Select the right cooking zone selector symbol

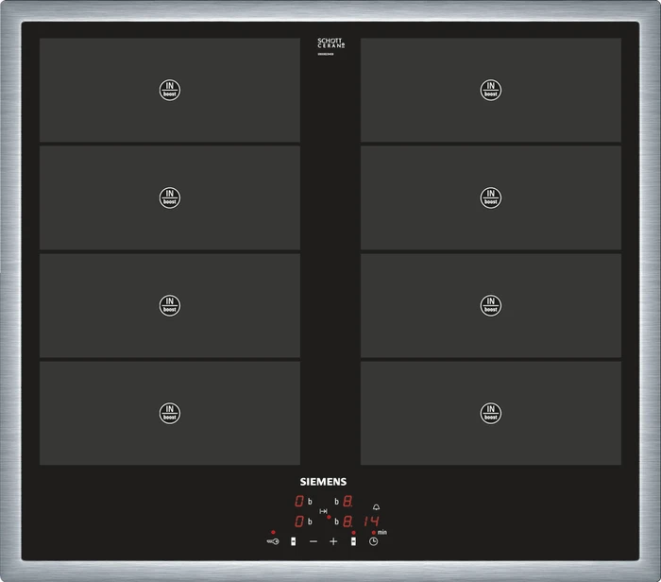353,541
